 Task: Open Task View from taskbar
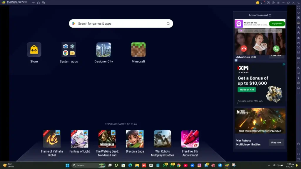pos(110,165)
